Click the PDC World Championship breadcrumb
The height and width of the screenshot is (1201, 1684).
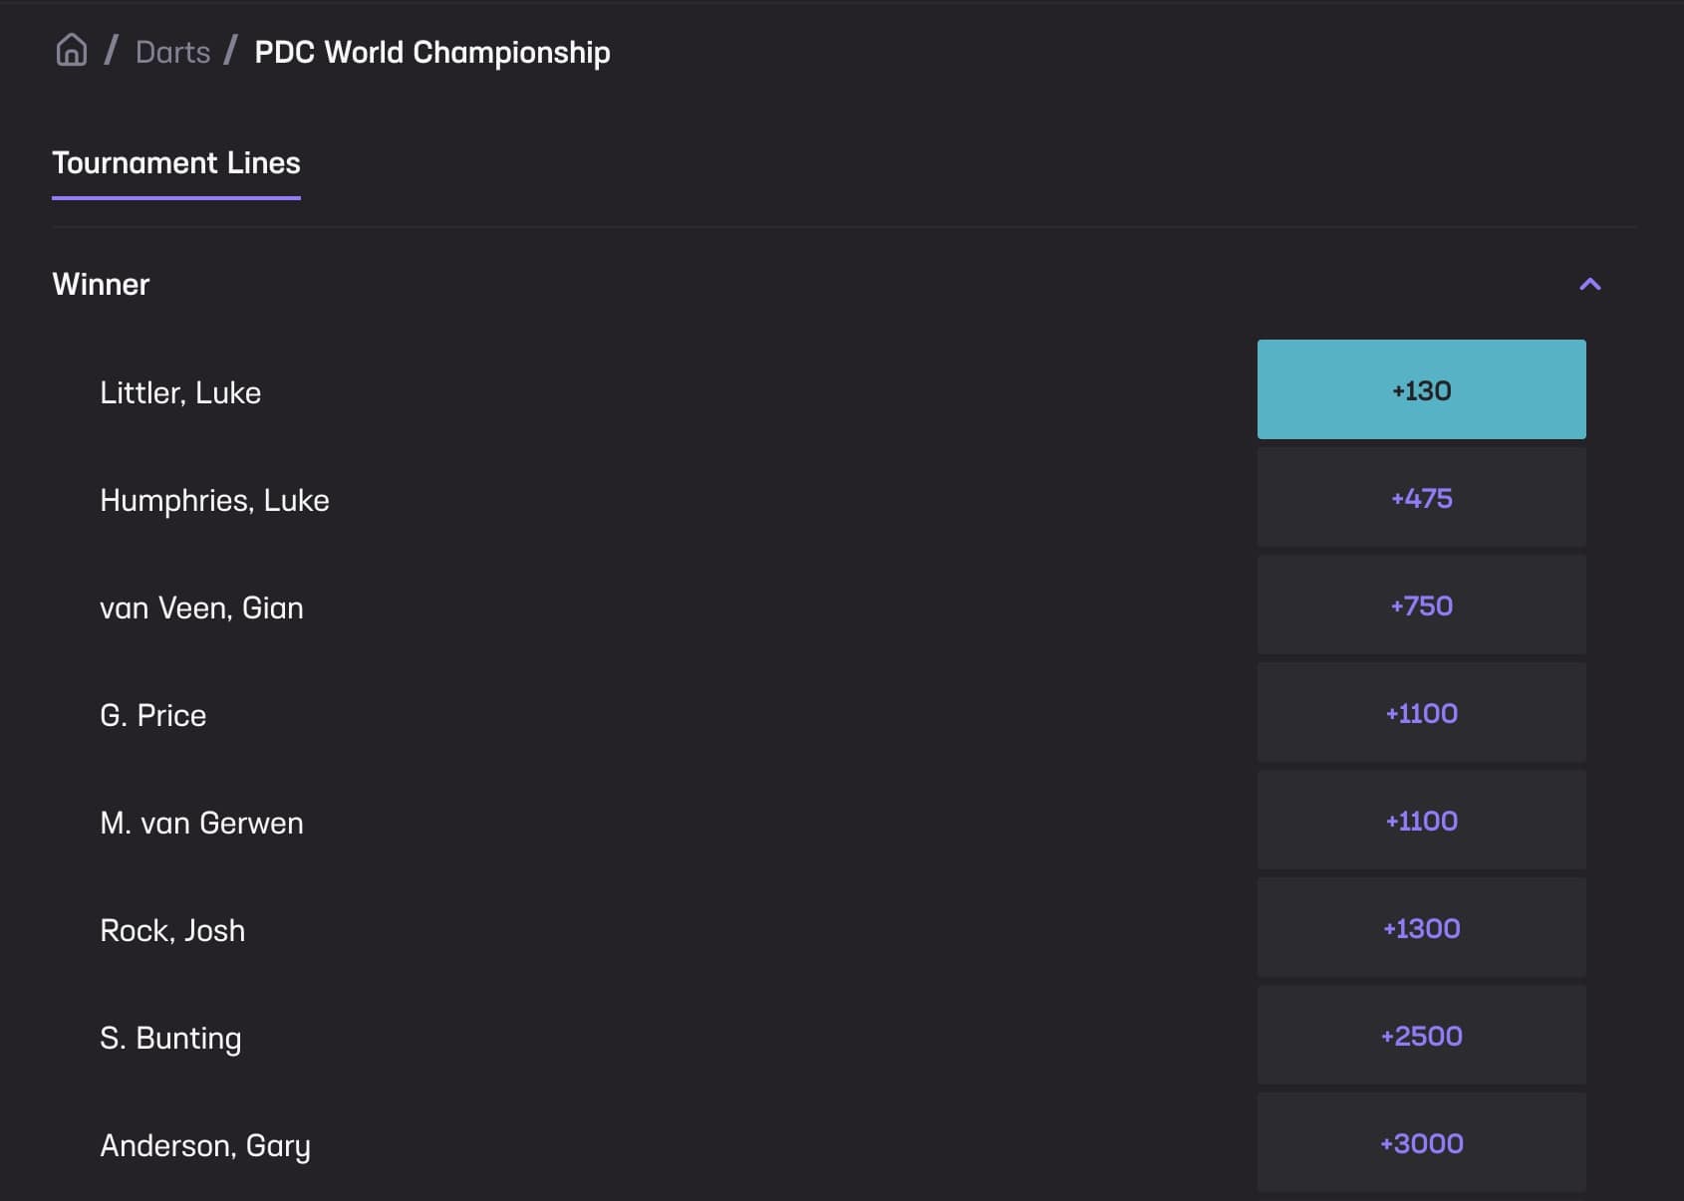tap(431, 52)
